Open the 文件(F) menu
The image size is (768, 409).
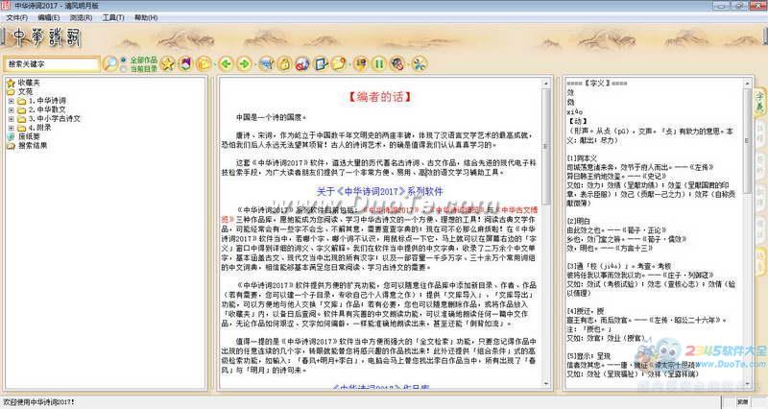16,17
